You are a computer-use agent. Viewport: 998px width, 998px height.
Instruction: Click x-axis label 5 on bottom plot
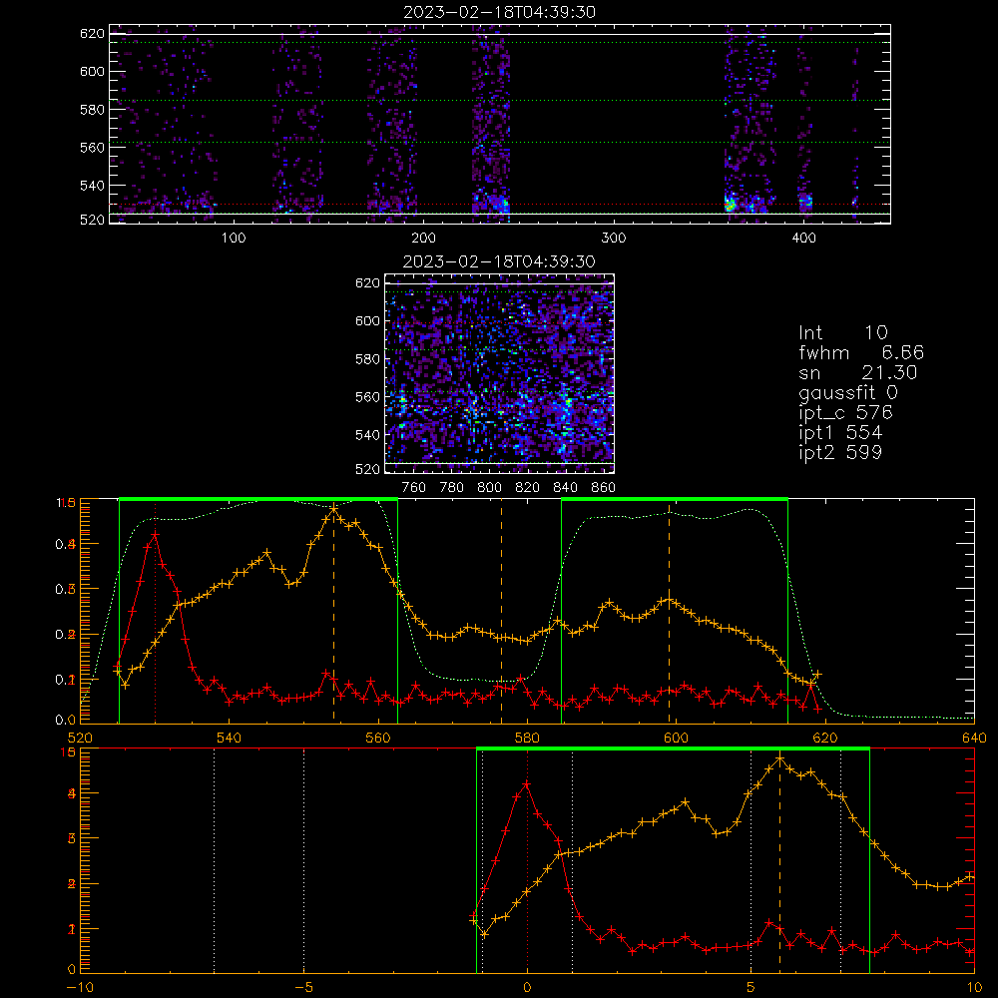point(751,988)
